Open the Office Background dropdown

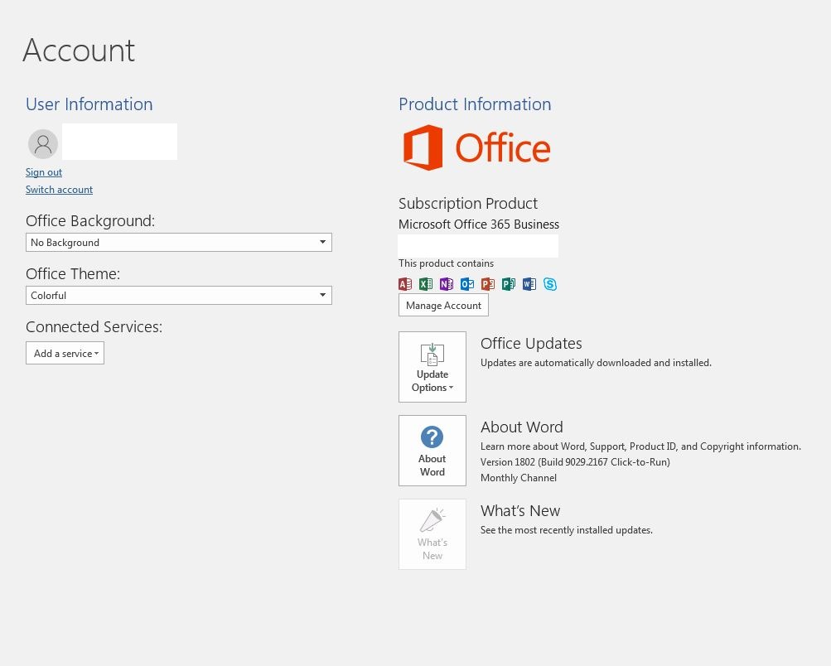pos(179,242)
